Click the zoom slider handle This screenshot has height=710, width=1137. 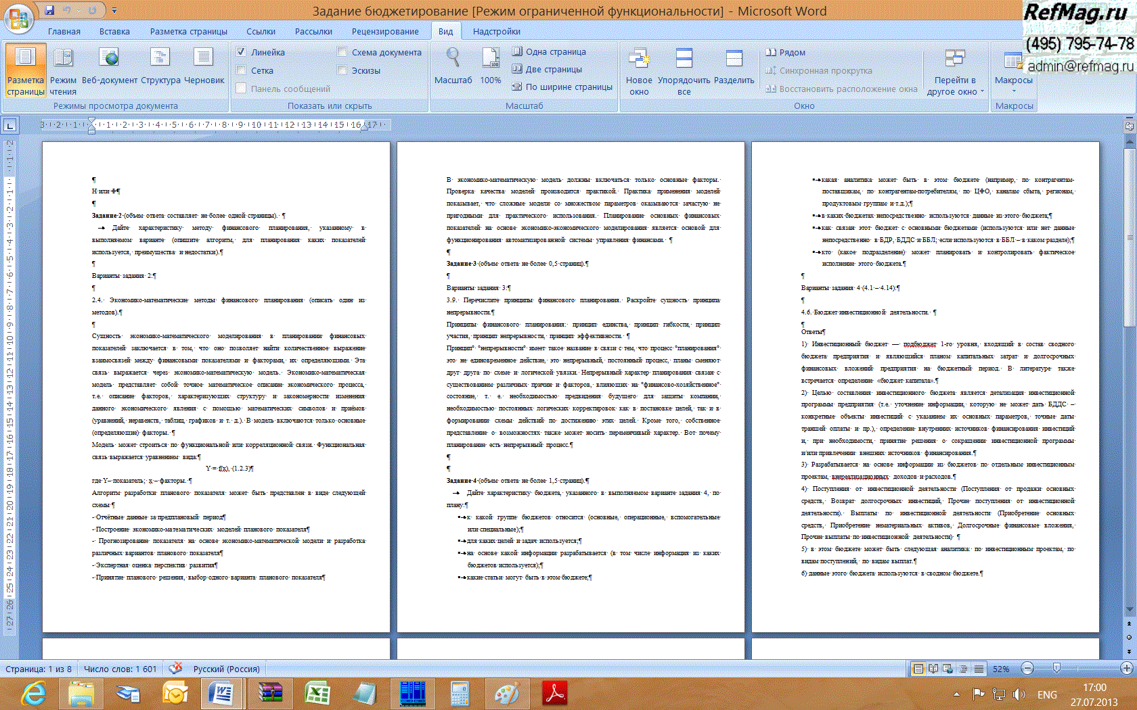click(x=1056, y=668)
